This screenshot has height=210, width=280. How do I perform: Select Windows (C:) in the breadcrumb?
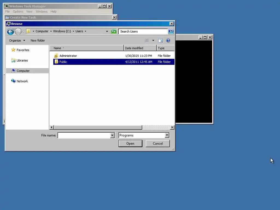coord(62,31)
